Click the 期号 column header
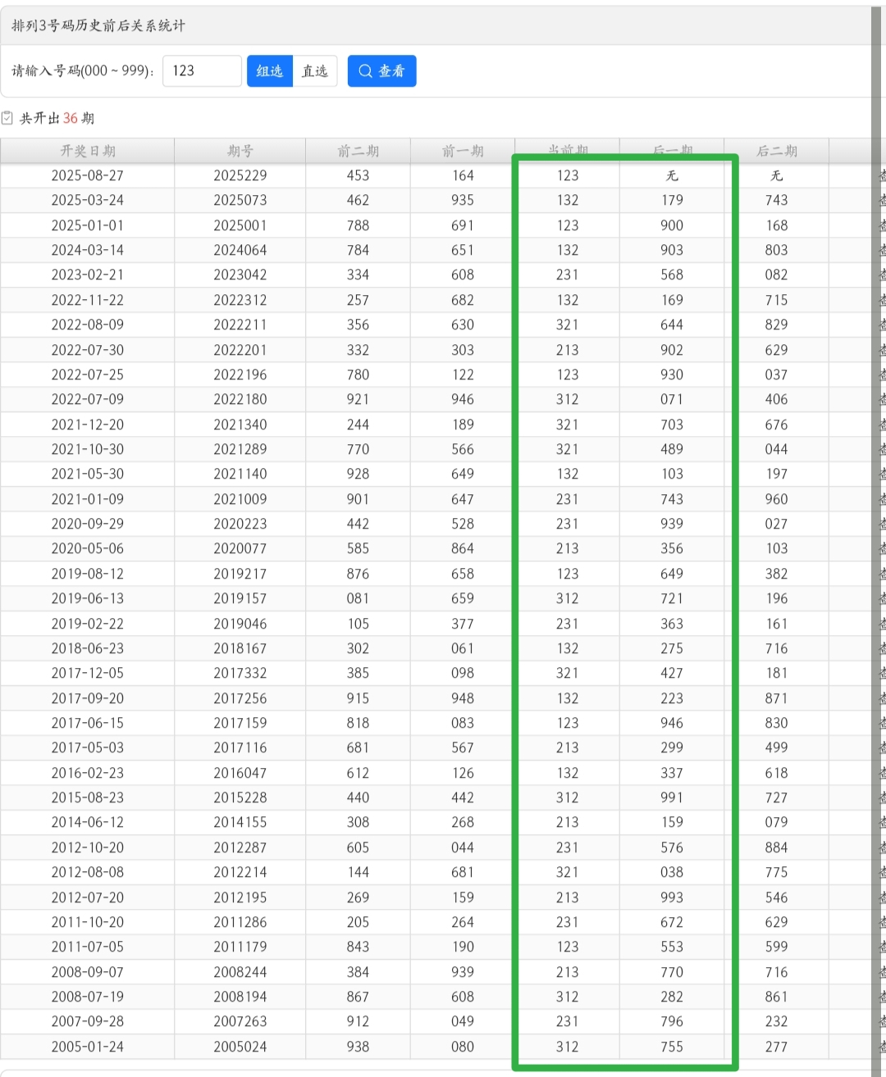 coord(240,151)
